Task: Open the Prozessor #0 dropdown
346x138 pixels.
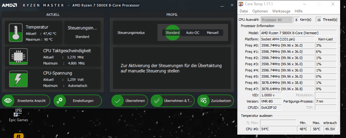Action: 277,20
